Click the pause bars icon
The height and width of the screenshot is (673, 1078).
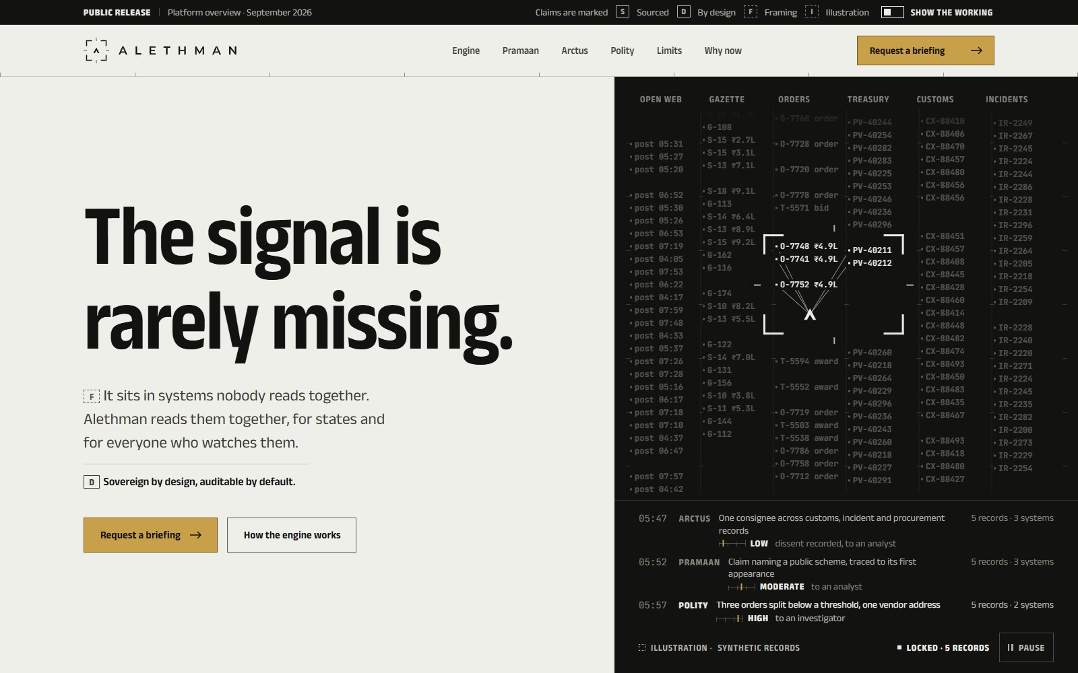click(x=1010, y=647)
